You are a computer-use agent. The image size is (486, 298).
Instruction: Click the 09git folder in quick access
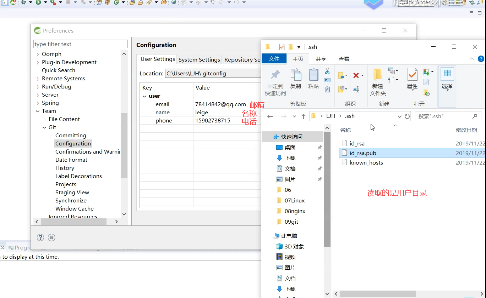point(291,222)
